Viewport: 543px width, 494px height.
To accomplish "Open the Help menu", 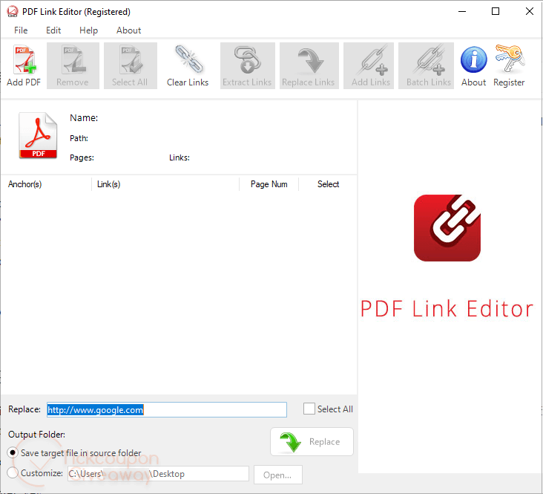I will point(89,30).
